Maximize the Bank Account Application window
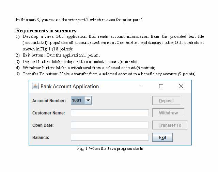 tap(161, 86)
